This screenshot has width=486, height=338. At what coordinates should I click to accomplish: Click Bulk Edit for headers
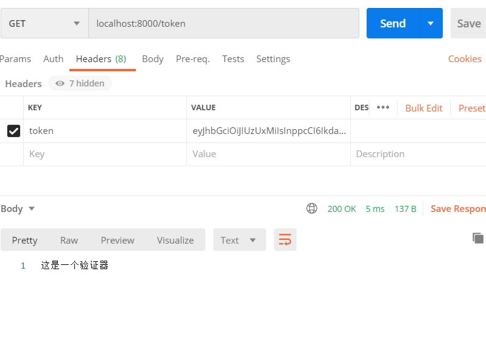424,108
